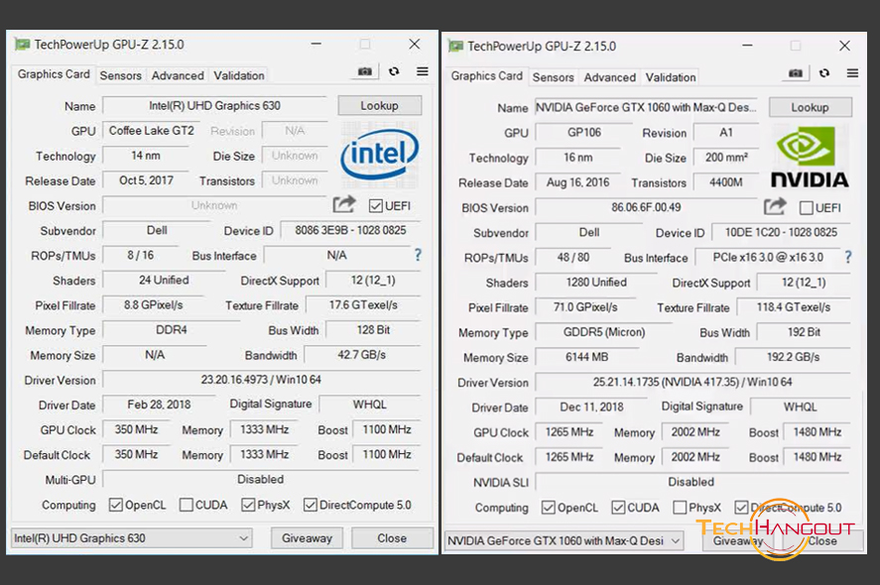The image size is (880, 585).
Task: Switch to the Sensors tab in the NVIDIA window
Action: 553,76
